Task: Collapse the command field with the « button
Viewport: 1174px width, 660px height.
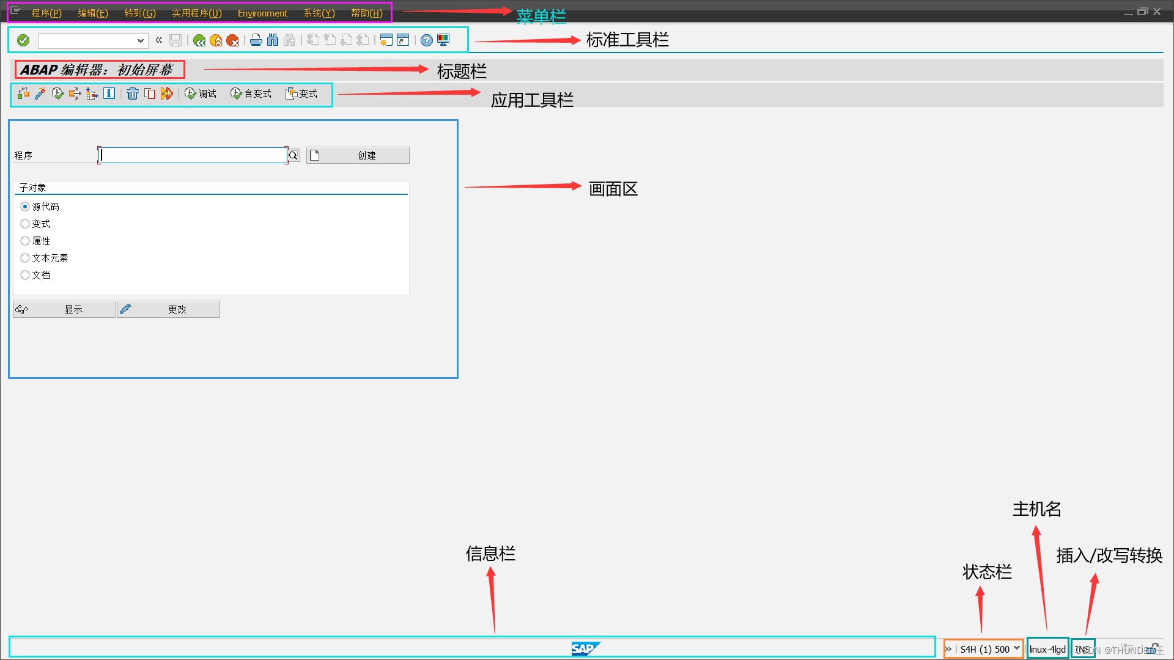Action: pyautogui.click(x=158, y=40)
